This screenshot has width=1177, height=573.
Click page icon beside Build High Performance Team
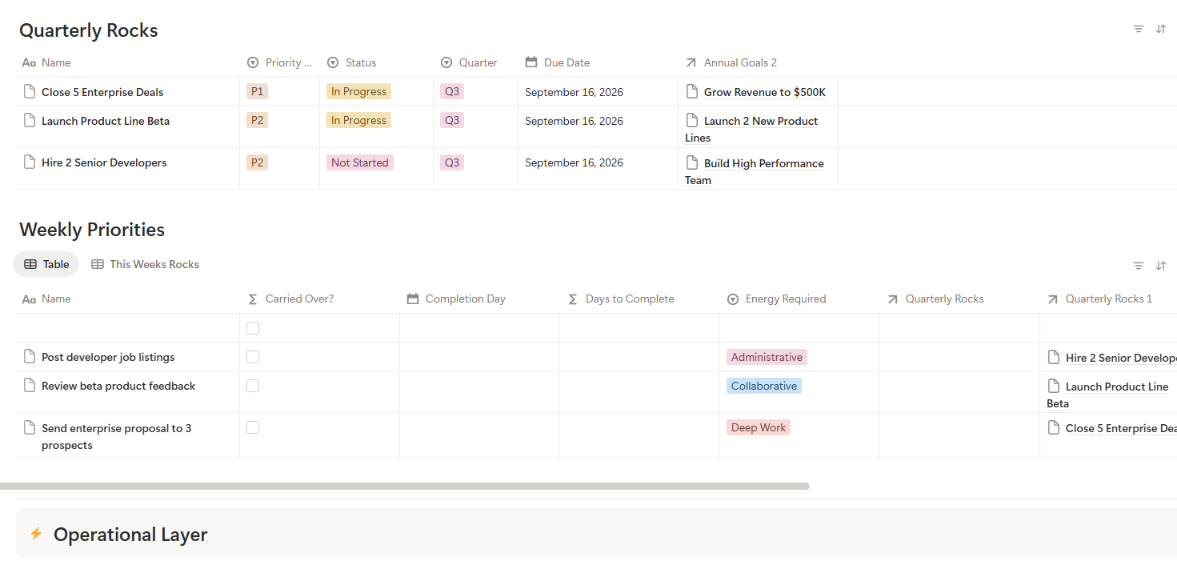click(692, 162)
